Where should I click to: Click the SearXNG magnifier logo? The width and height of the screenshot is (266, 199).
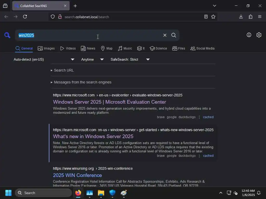7,35
